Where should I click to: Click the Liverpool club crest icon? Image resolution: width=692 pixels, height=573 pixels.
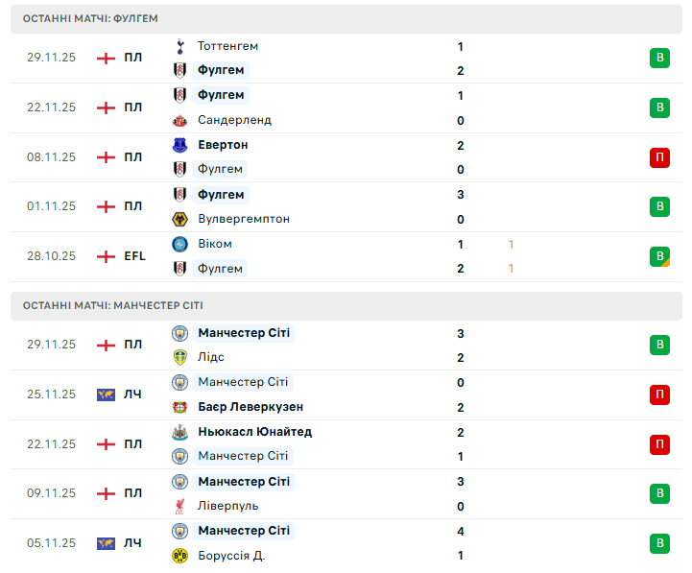coord(179,506)
